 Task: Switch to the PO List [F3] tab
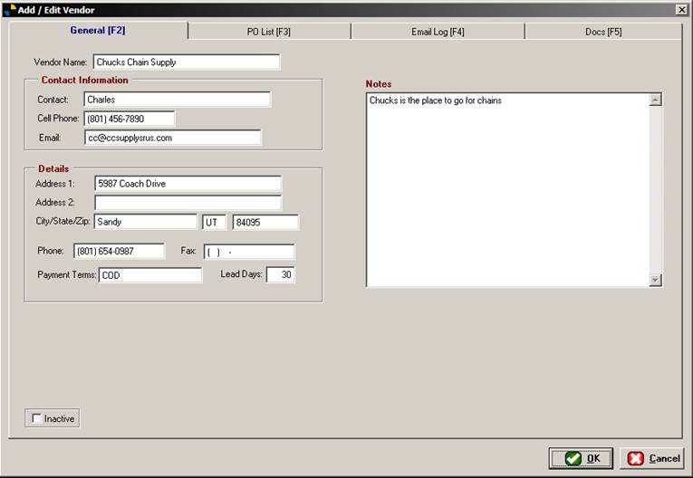tap(269, 32)
